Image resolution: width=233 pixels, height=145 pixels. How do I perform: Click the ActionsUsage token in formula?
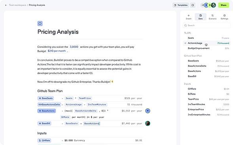[74, 104]
